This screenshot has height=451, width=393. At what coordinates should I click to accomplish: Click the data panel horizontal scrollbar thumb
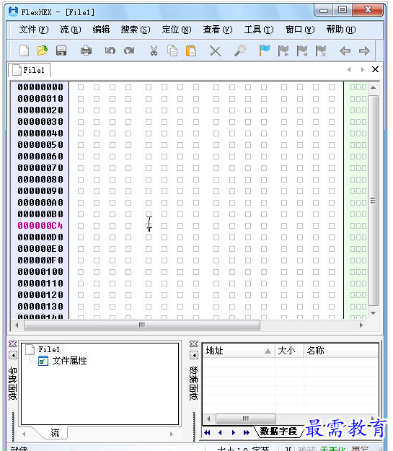pos(246,419)
